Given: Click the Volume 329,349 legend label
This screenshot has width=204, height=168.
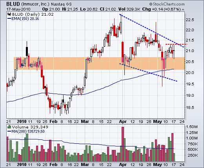Looking at the screenshot, I should [x=30, y=127].
